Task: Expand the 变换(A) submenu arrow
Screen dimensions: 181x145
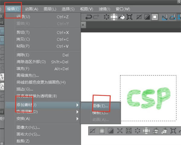Action: (x=78, y=119)
